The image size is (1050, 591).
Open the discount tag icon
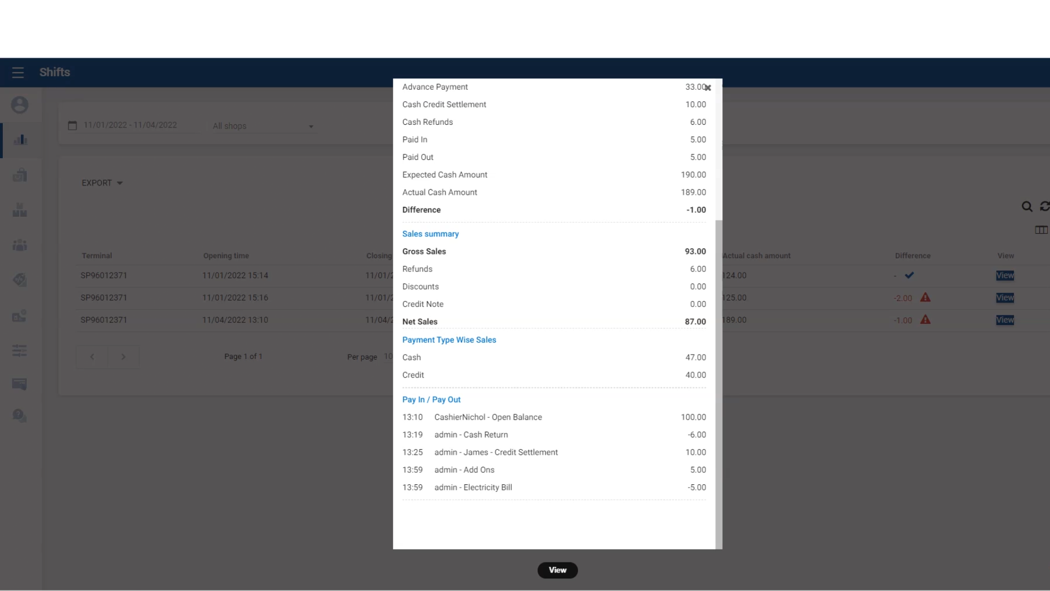[x=20, y=280]
